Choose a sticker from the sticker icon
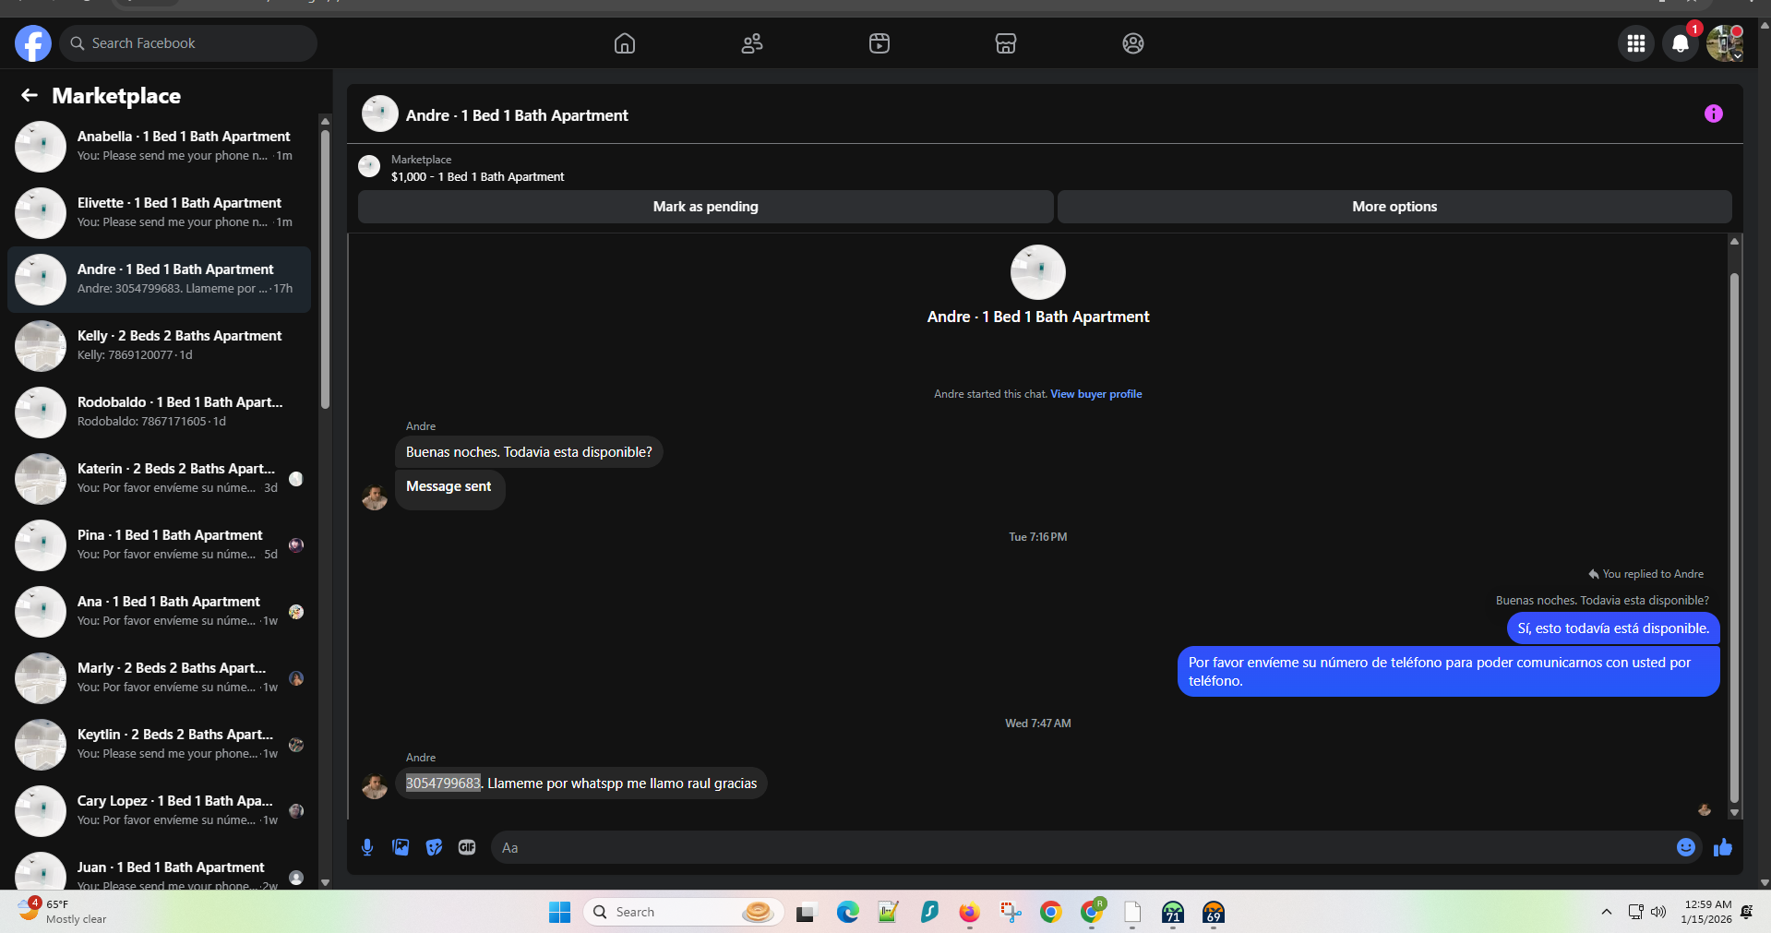The image size is (1771, 933). coord(434,847)
